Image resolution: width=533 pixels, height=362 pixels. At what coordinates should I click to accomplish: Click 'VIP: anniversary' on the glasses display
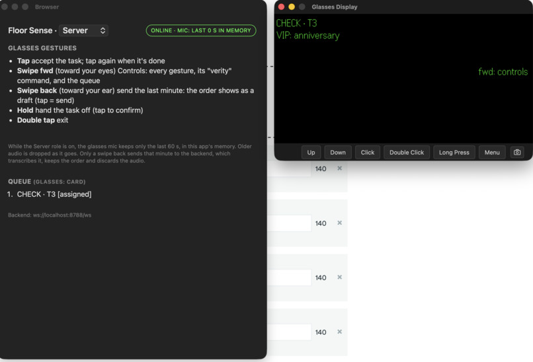tap(307, 35)
